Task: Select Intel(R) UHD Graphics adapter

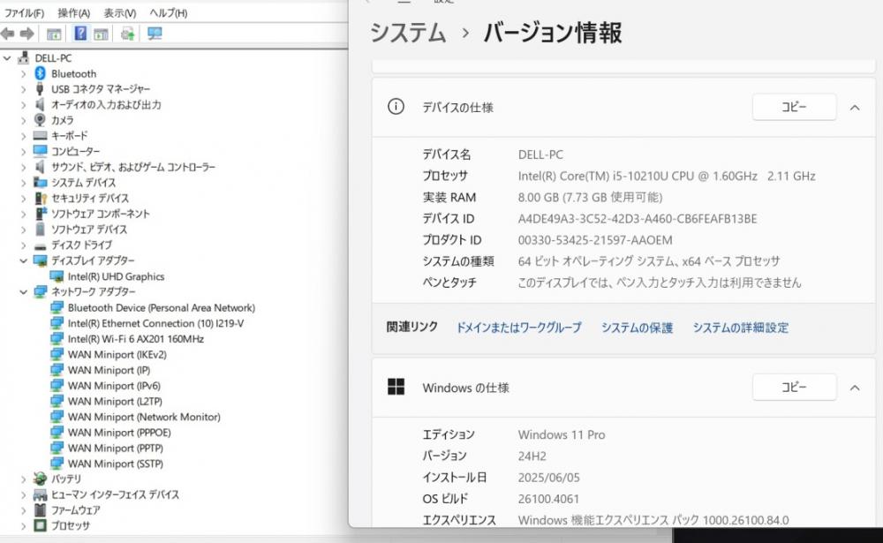Action: [x=116, y=276]
